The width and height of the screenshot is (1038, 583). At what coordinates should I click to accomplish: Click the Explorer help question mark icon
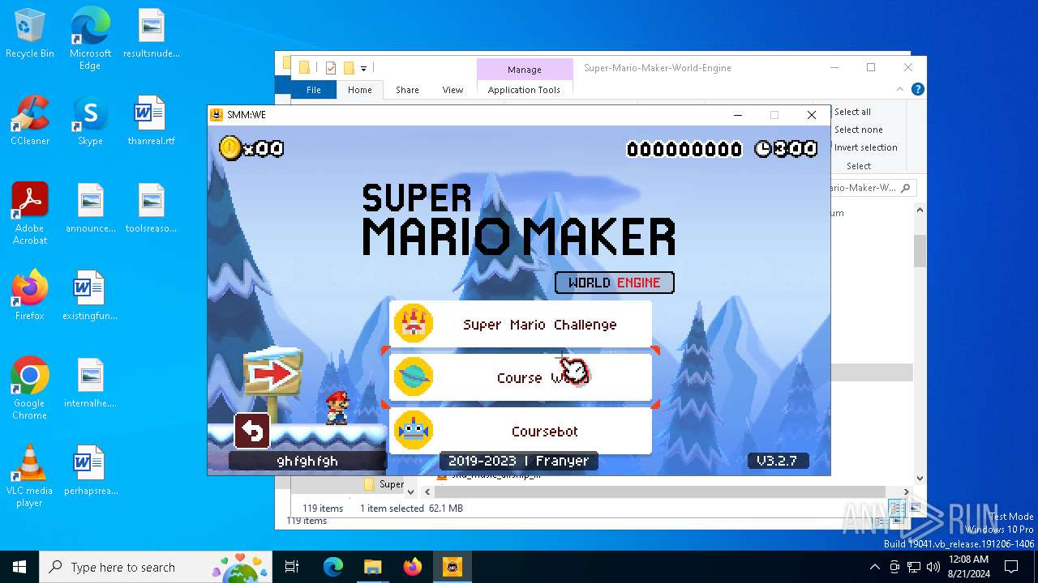tap(917, 89)
